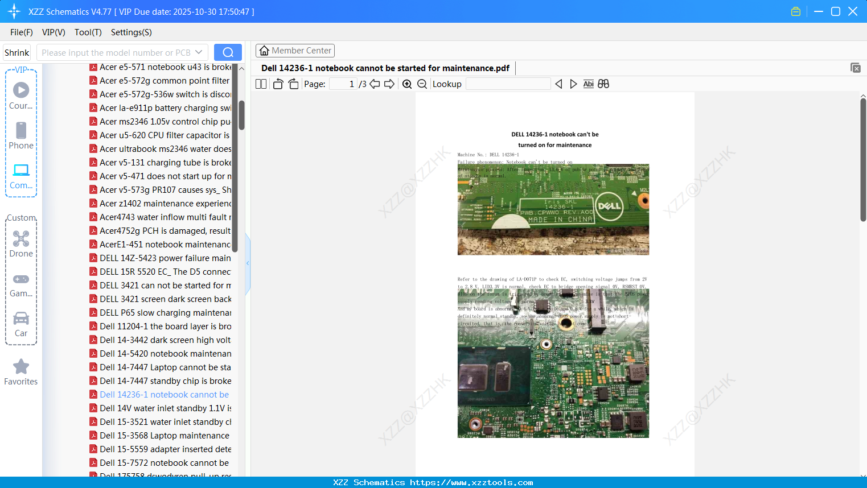Open the Drone schematics category
867x488 pixels.
(x=21, y=244)
